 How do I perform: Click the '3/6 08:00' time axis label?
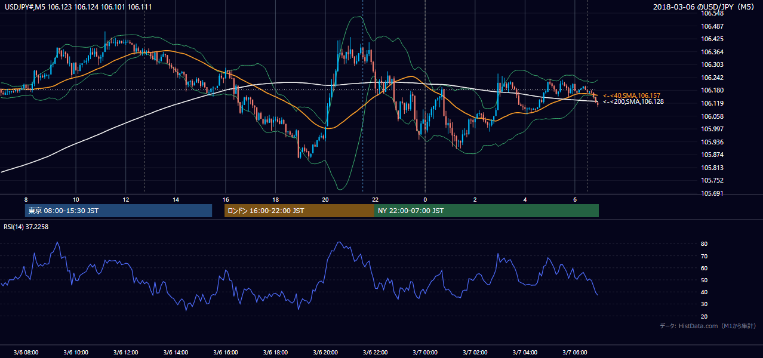(26, 352)
